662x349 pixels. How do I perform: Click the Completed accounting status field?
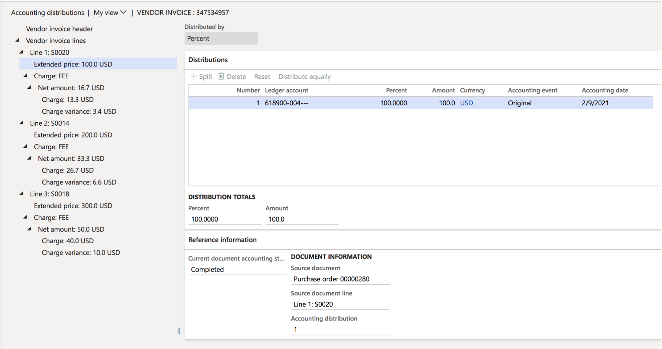click(237, 269)
